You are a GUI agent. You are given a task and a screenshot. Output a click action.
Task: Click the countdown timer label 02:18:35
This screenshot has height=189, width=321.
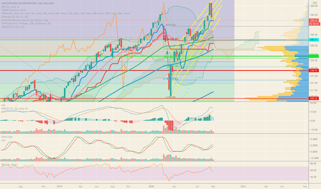pos(314,24)
